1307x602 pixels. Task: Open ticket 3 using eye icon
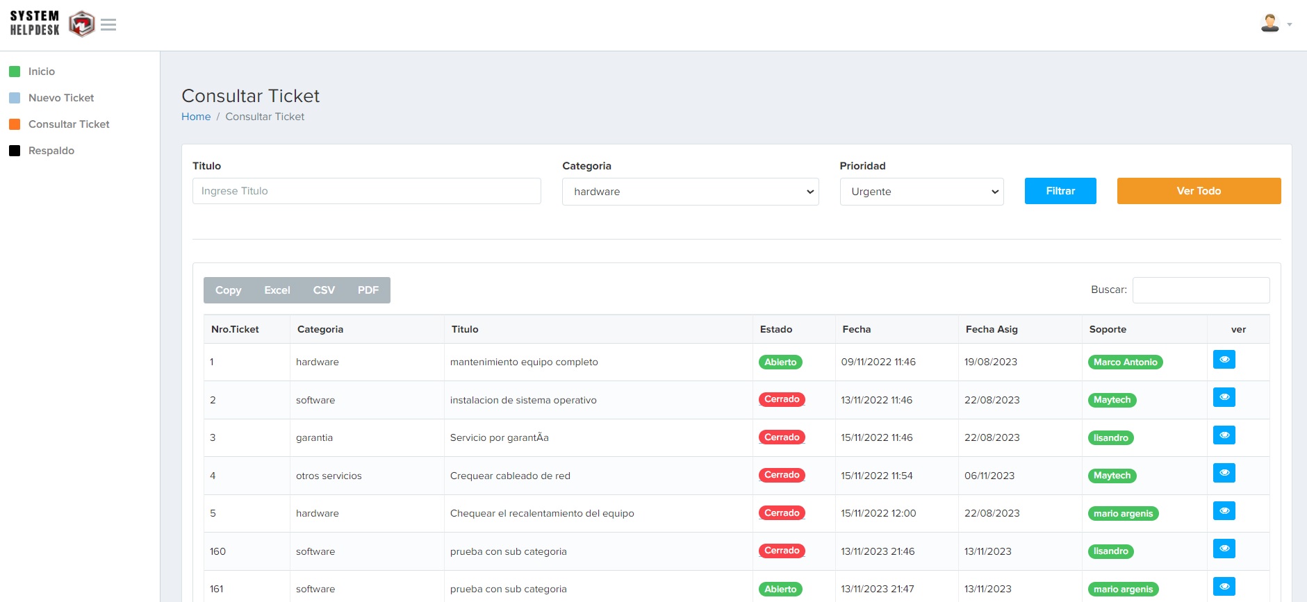1224,435
